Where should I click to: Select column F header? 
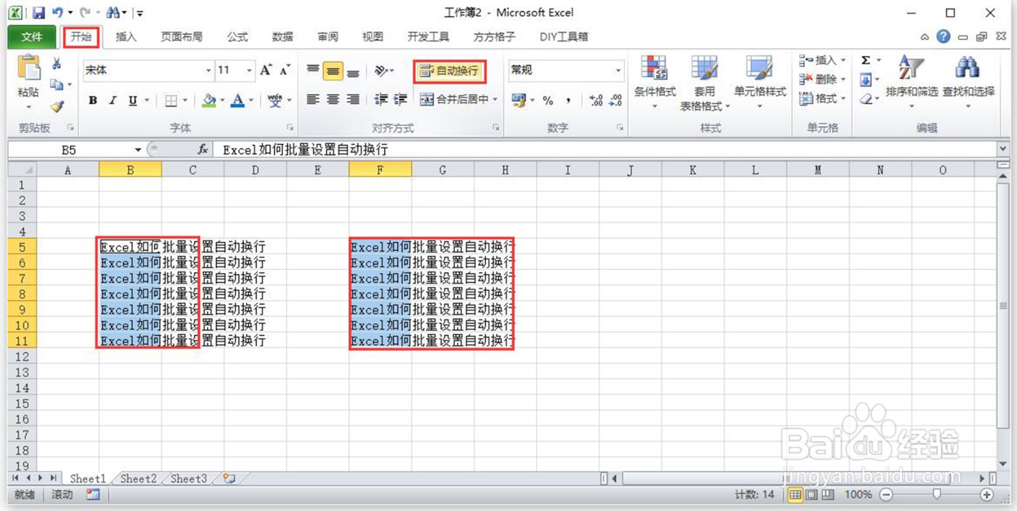click(380, 170)
